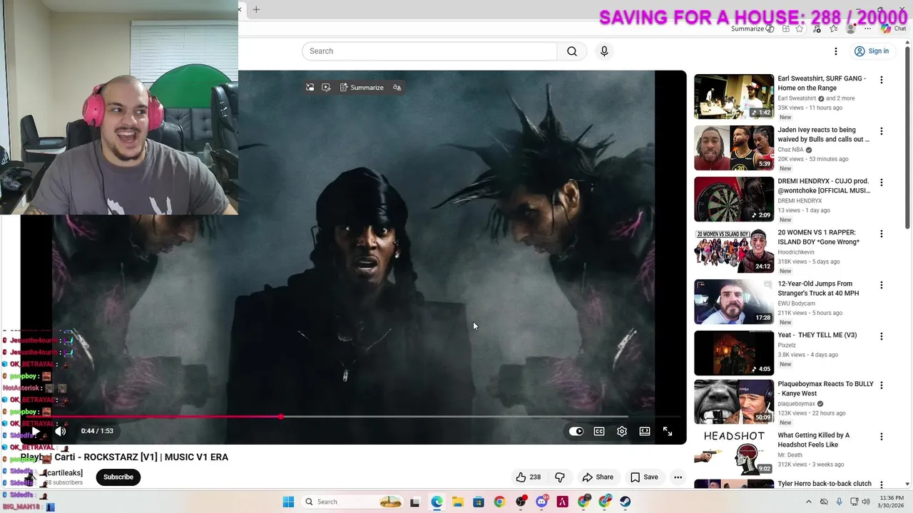Toggle closed captions in the player
The height and width of the screenshot is (513, 913).
click(x=599, y=431)
